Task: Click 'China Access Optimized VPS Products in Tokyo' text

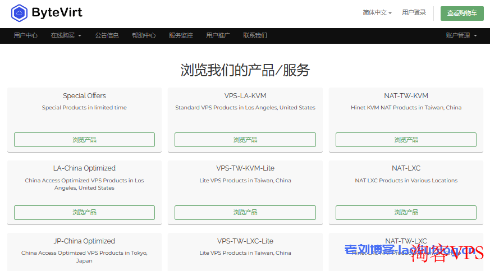Action: tap(84, 256)
